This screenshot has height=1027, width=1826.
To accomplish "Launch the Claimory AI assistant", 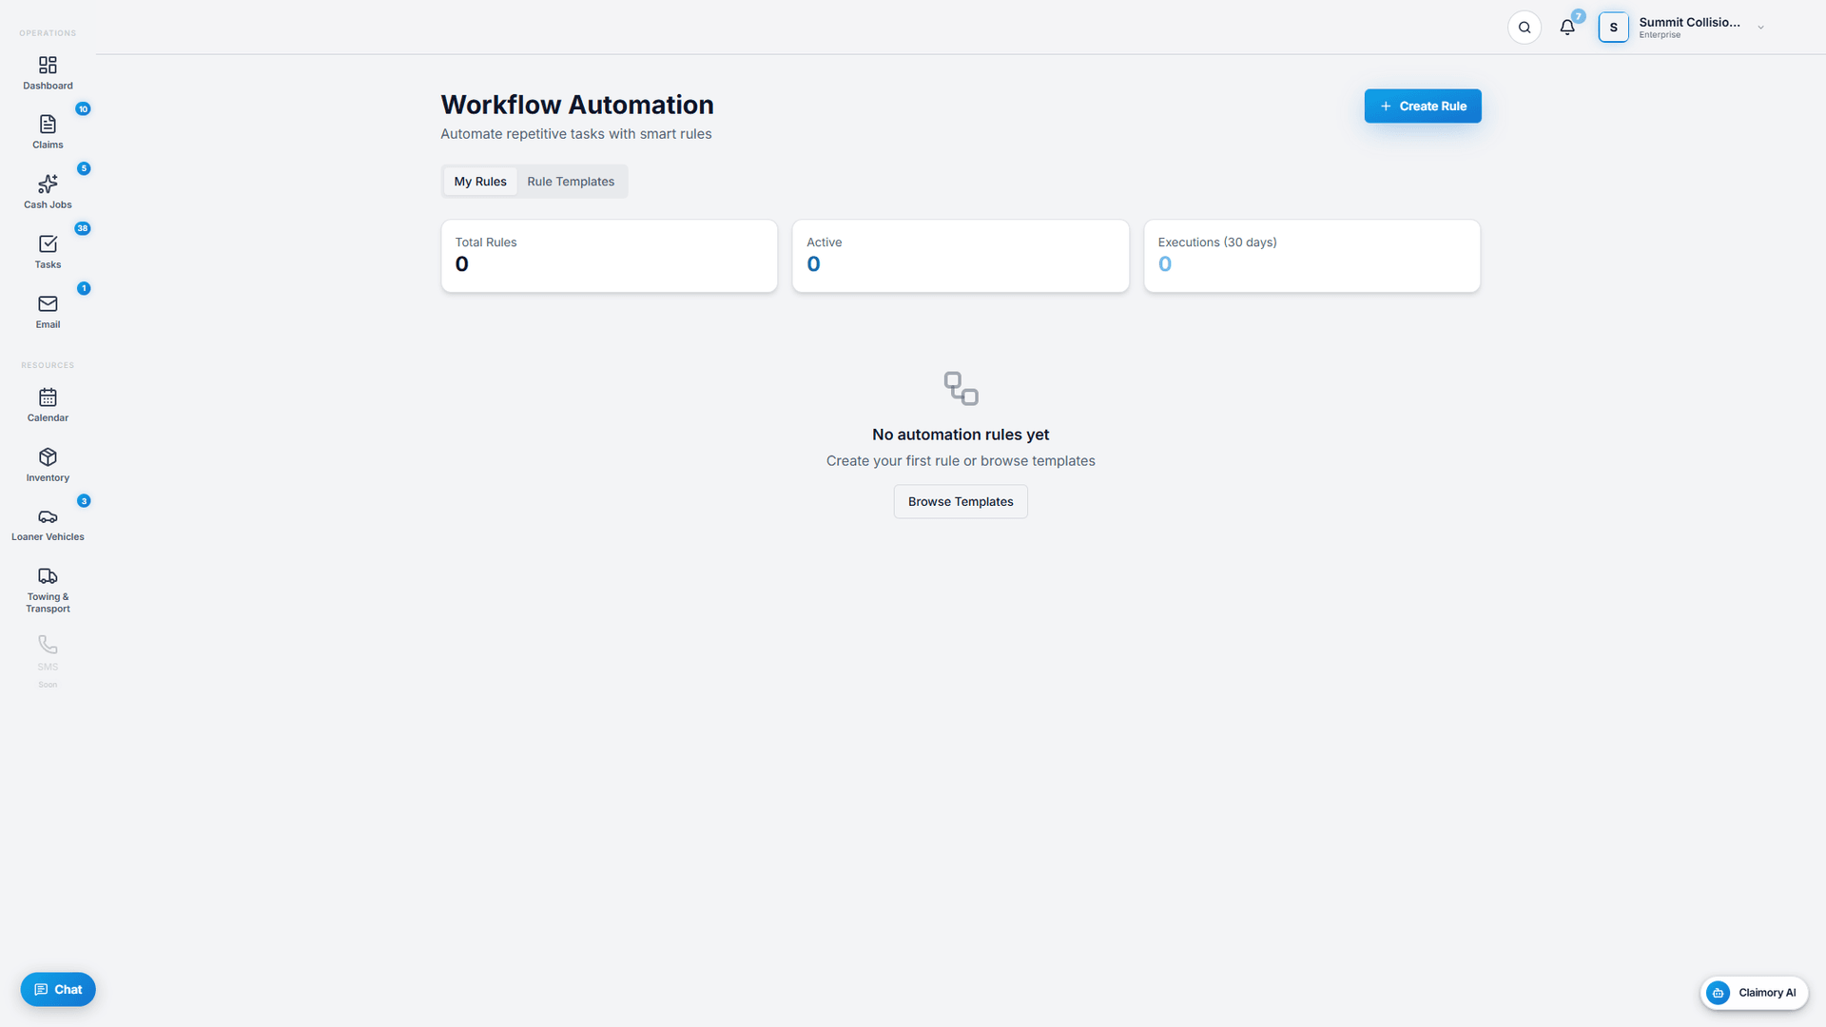I will (1754, 993).
